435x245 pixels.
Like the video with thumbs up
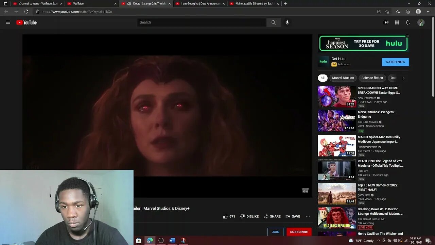coord(229,216)
